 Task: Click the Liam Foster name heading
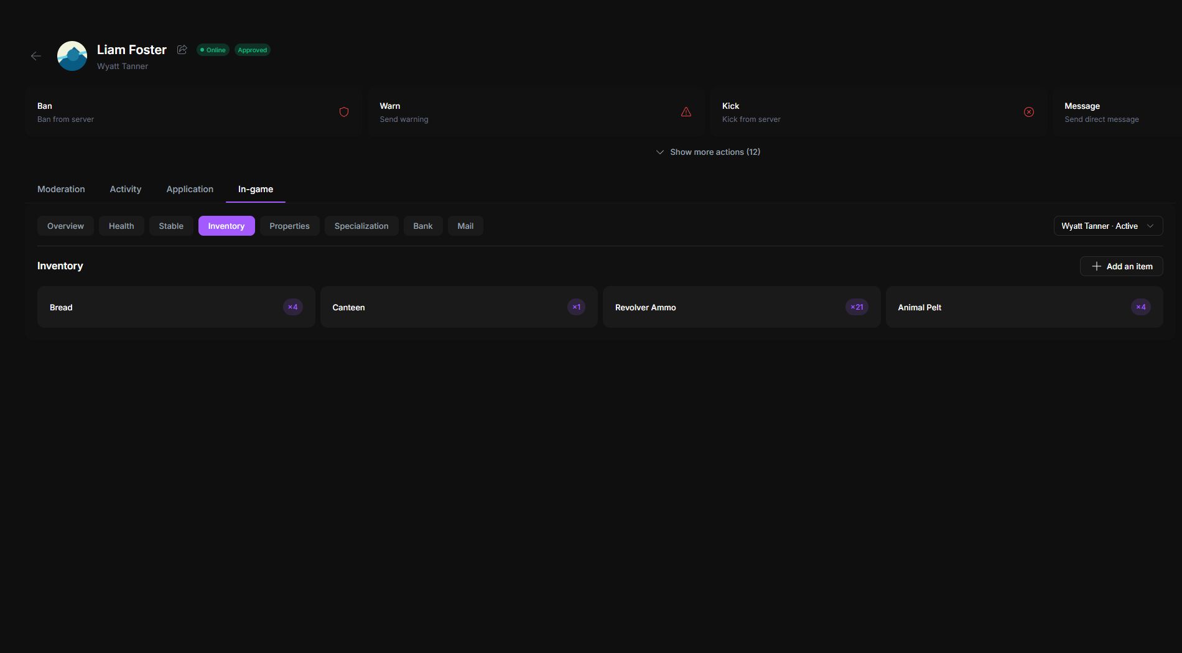pos(132,50)
